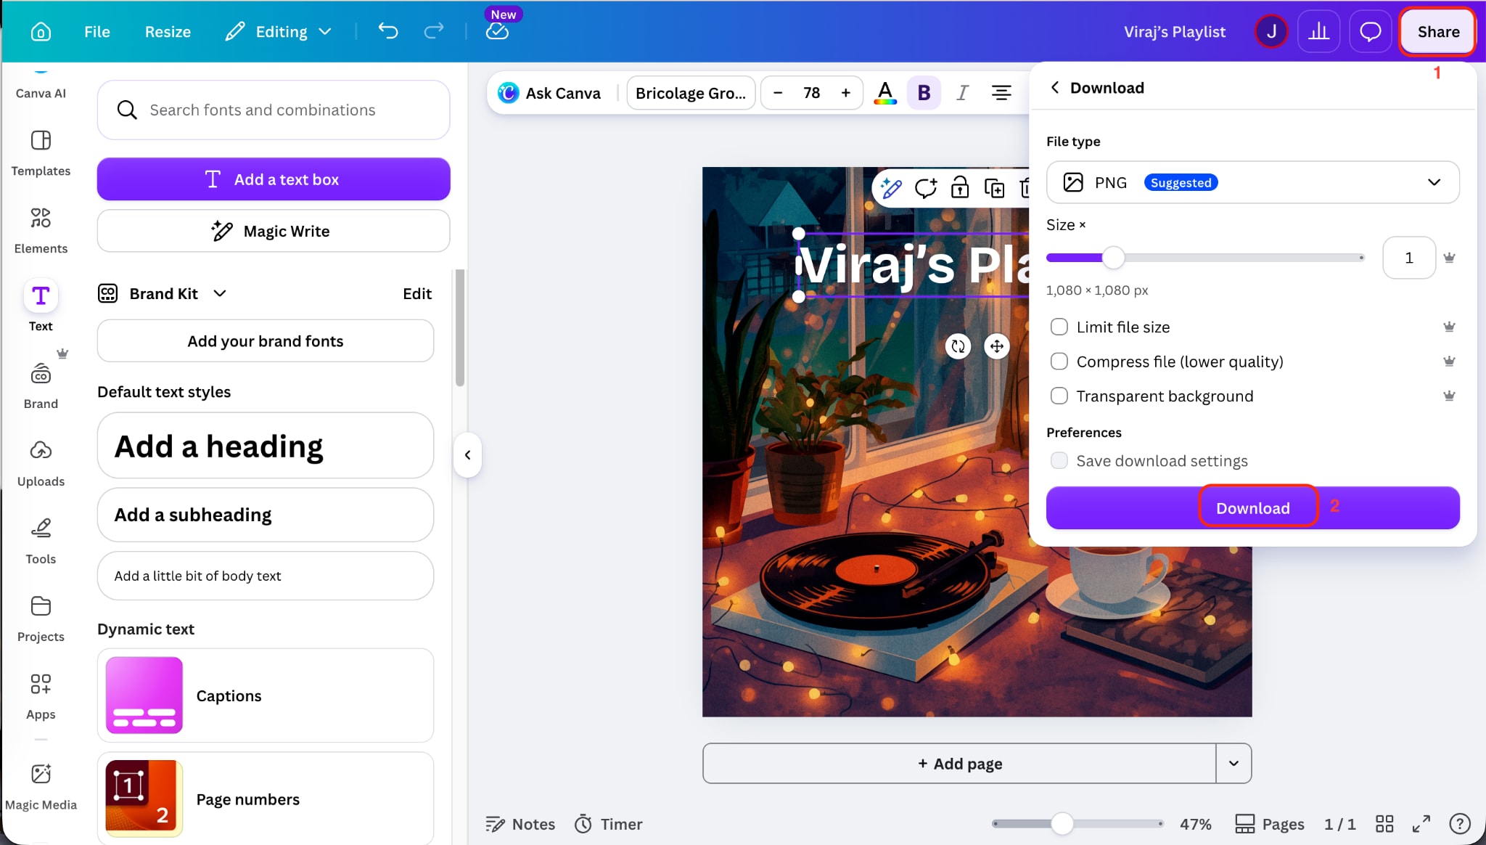1486x845 pixels.
Task: Open the J profile avatar
Action: coord(1271,31)
